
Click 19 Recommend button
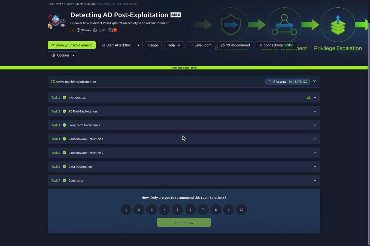pos(235,45)
